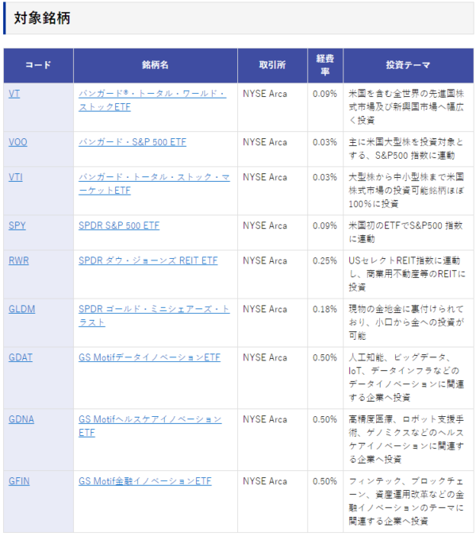Open GS MotifヘルスケアイノベーションETF link

click(x=150, y=426)
